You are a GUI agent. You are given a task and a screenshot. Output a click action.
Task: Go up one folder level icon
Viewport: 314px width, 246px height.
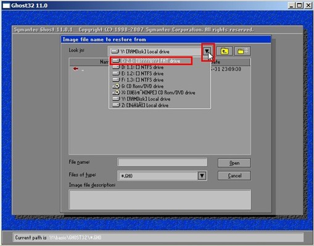[225, 51]
